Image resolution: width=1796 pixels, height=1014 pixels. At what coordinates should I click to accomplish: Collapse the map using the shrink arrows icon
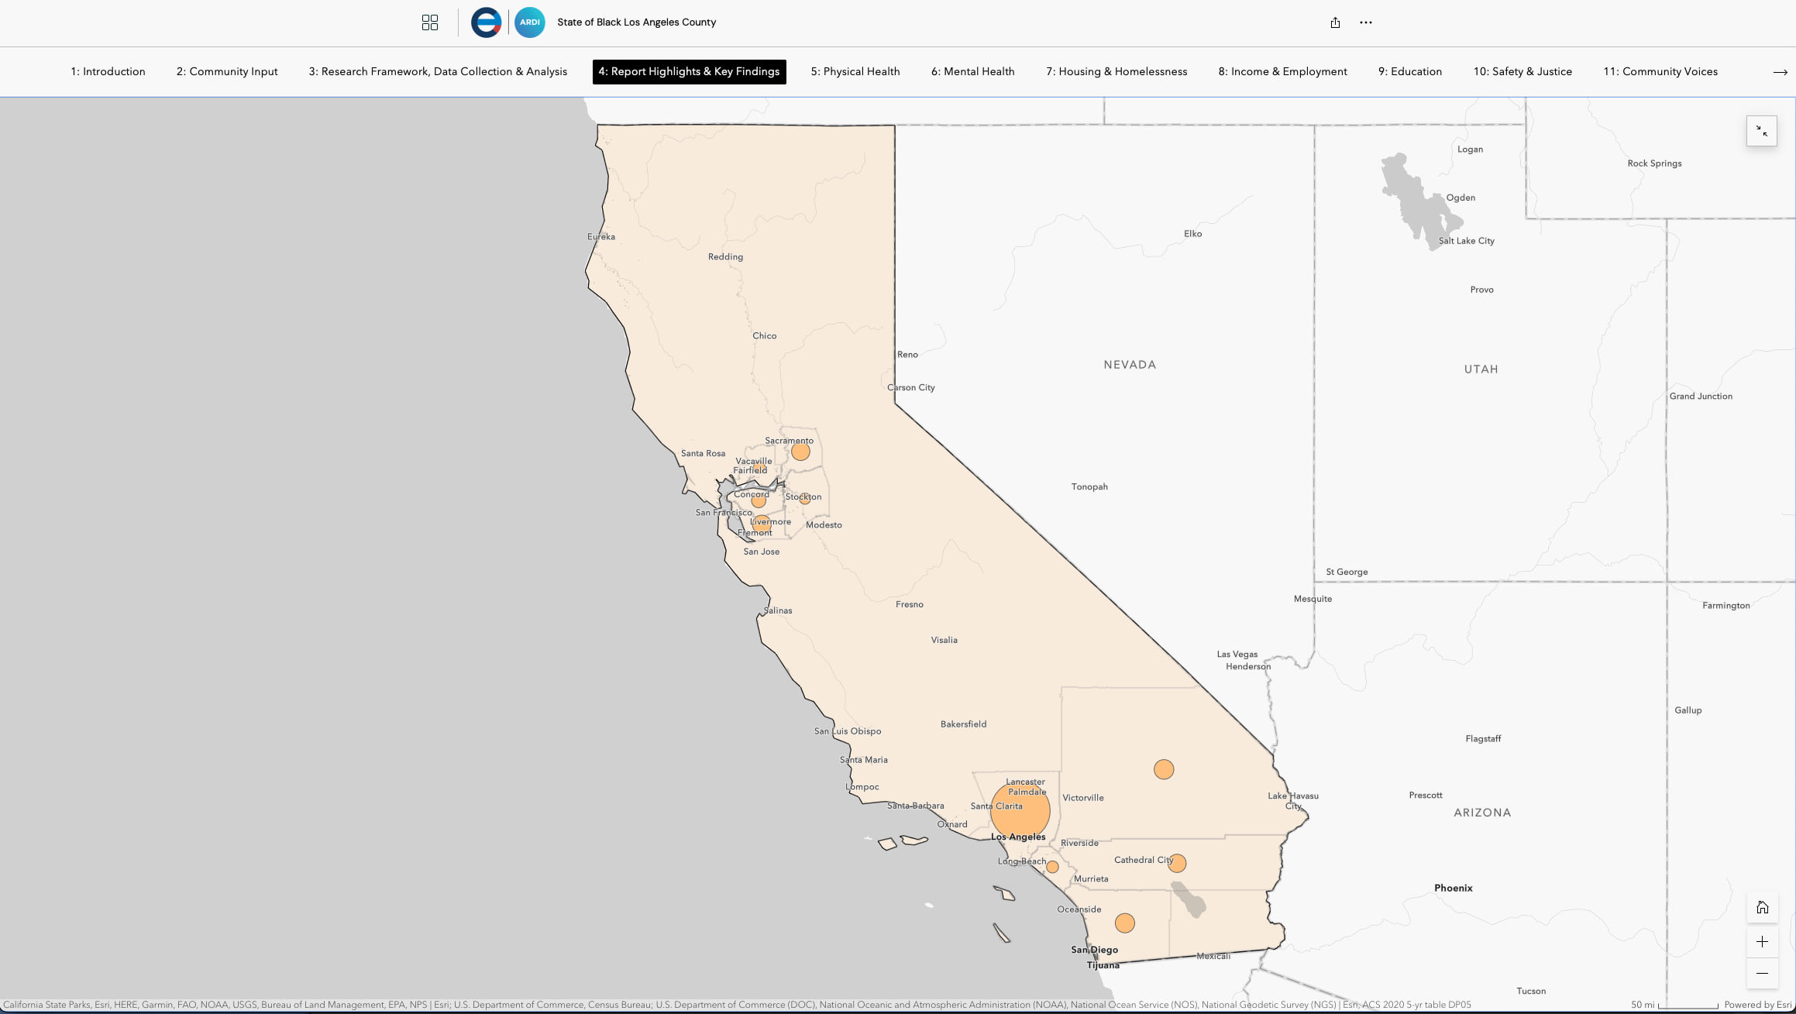(1762, 130)
